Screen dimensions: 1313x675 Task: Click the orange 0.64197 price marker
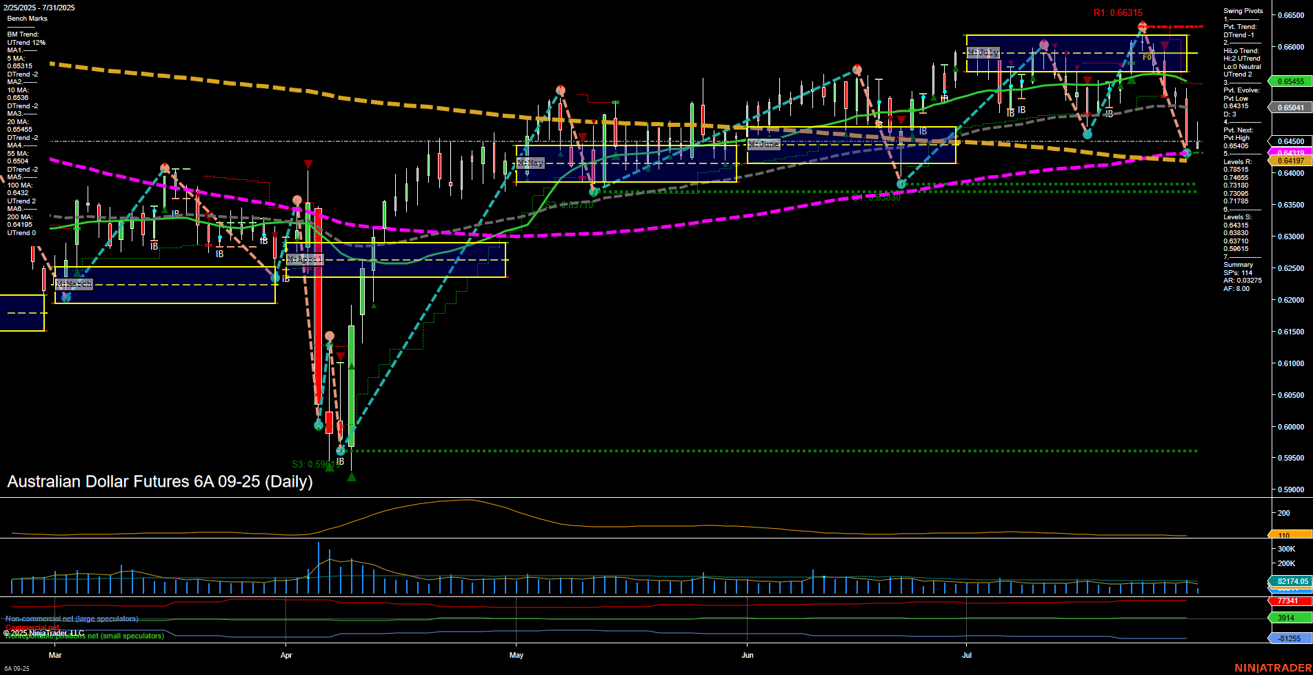coord(1290,161)
